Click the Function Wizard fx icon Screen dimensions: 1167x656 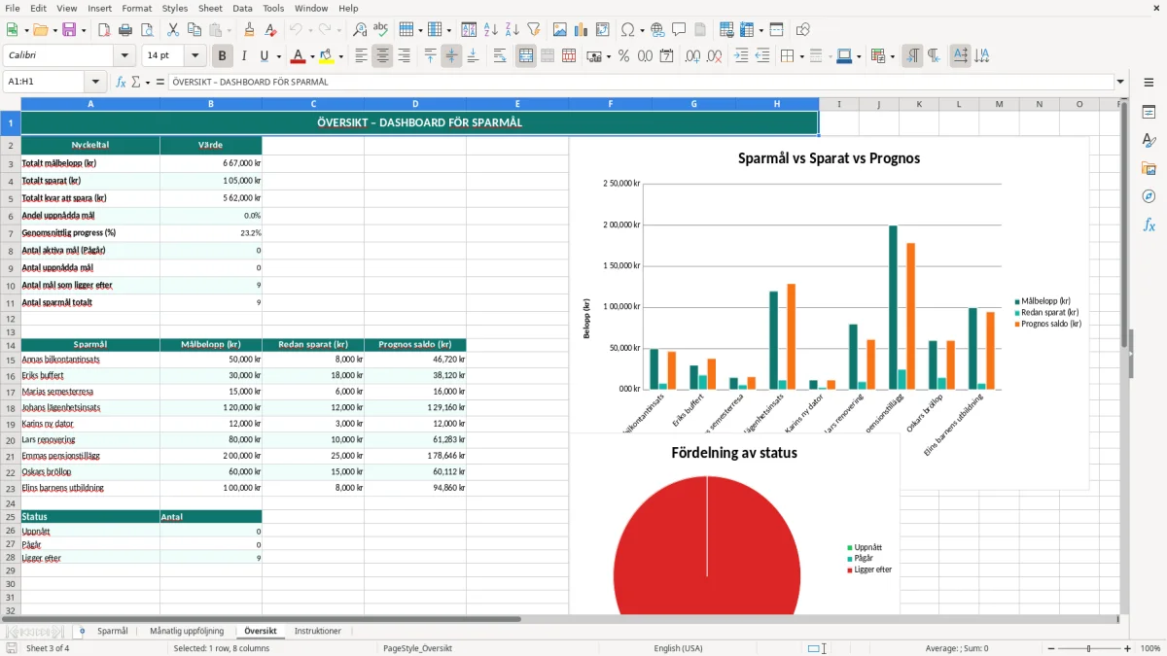click(121, 83)
